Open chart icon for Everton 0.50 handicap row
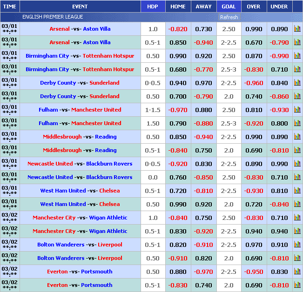 coord(297,272)
